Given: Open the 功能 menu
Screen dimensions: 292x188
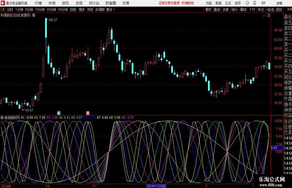Looking at the screenshot, I should tap(209, 3).
